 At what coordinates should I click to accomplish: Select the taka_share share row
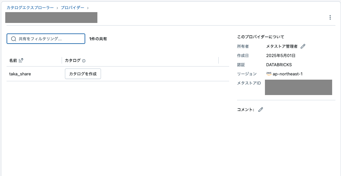coord(118,74)
